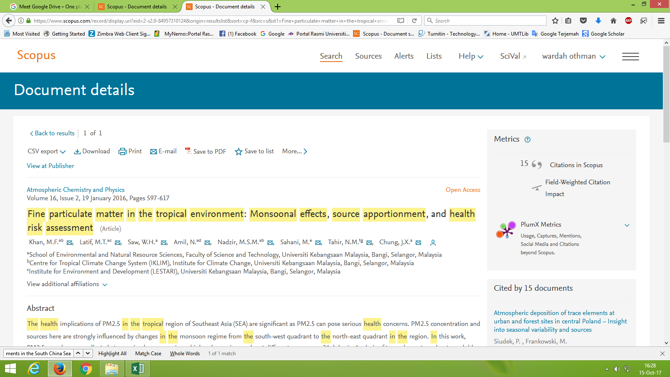Open email envelope next to Khan, M.F.
The image size is (670, 377).
tap(70, 243)
